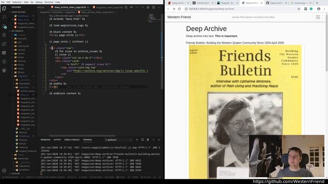
Task: Click the green browser extension icon
Action: pos(311,9)
